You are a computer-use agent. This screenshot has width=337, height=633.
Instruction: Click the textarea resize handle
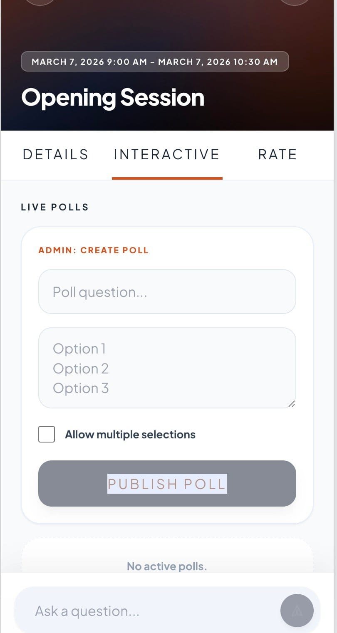[292, 404]
